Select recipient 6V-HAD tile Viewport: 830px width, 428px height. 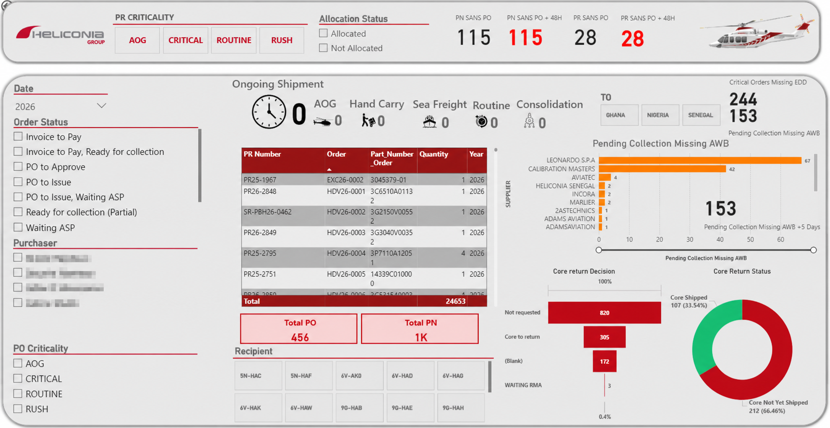click(410, 376)
